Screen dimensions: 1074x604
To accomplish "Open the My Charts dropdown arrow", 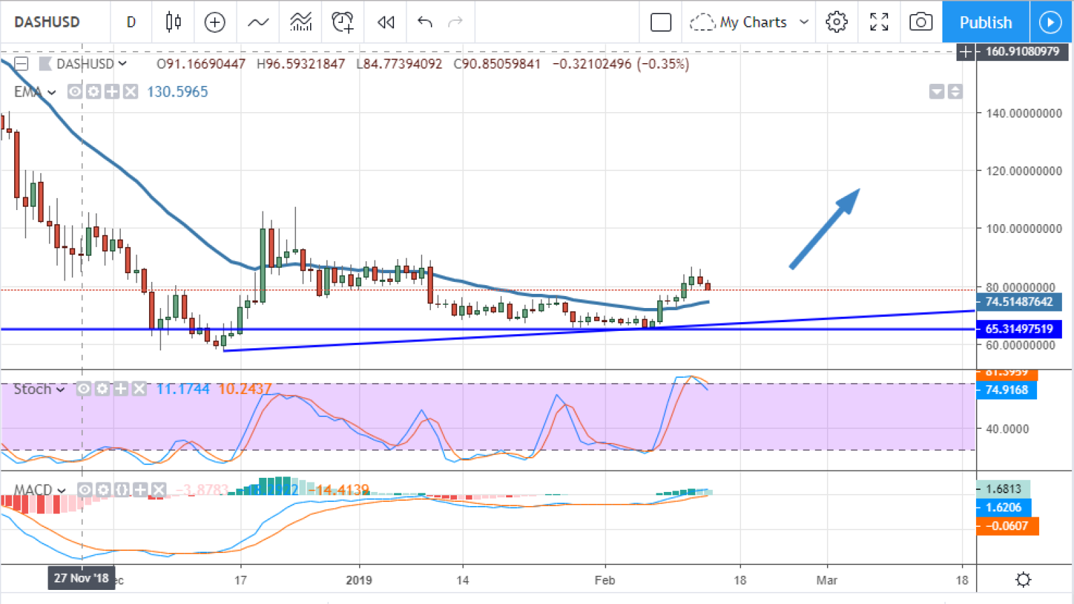I will point(804,22).
